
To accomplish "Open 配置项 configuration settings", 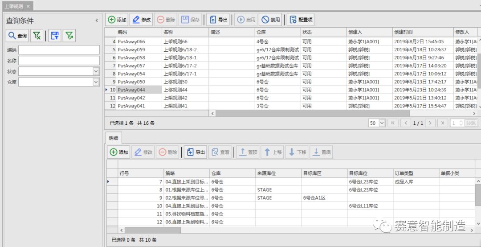I will (301, 20).
